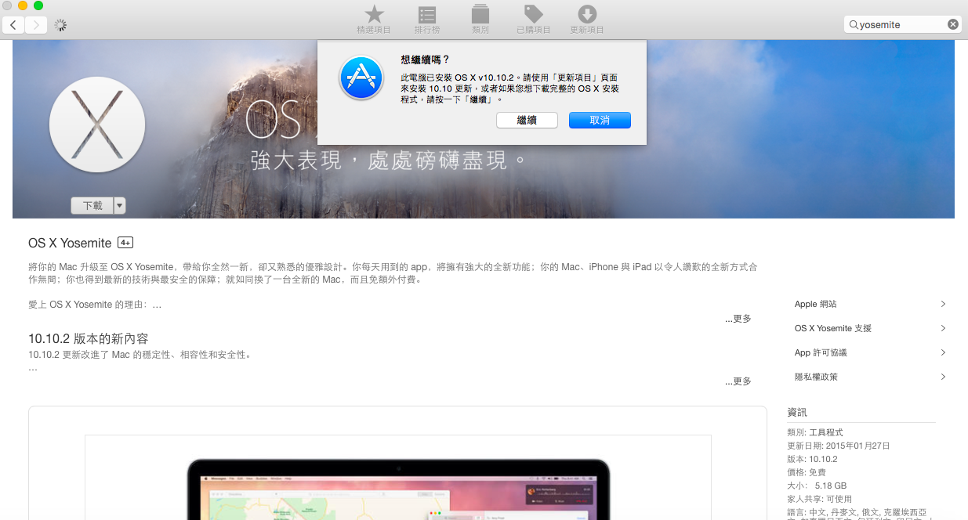Viewport: 968px width, 520px height.
Task: Click chevron next to App 許可協議
Action: [943, 352]
